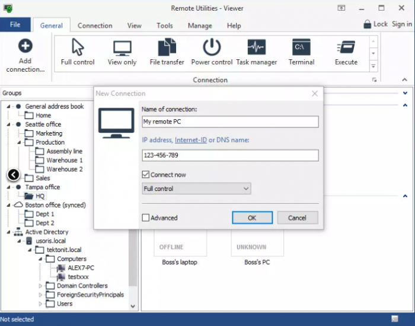This screenshot has width=415, height=326.
Task: Click the black back arrow circle
Action: 13,175
